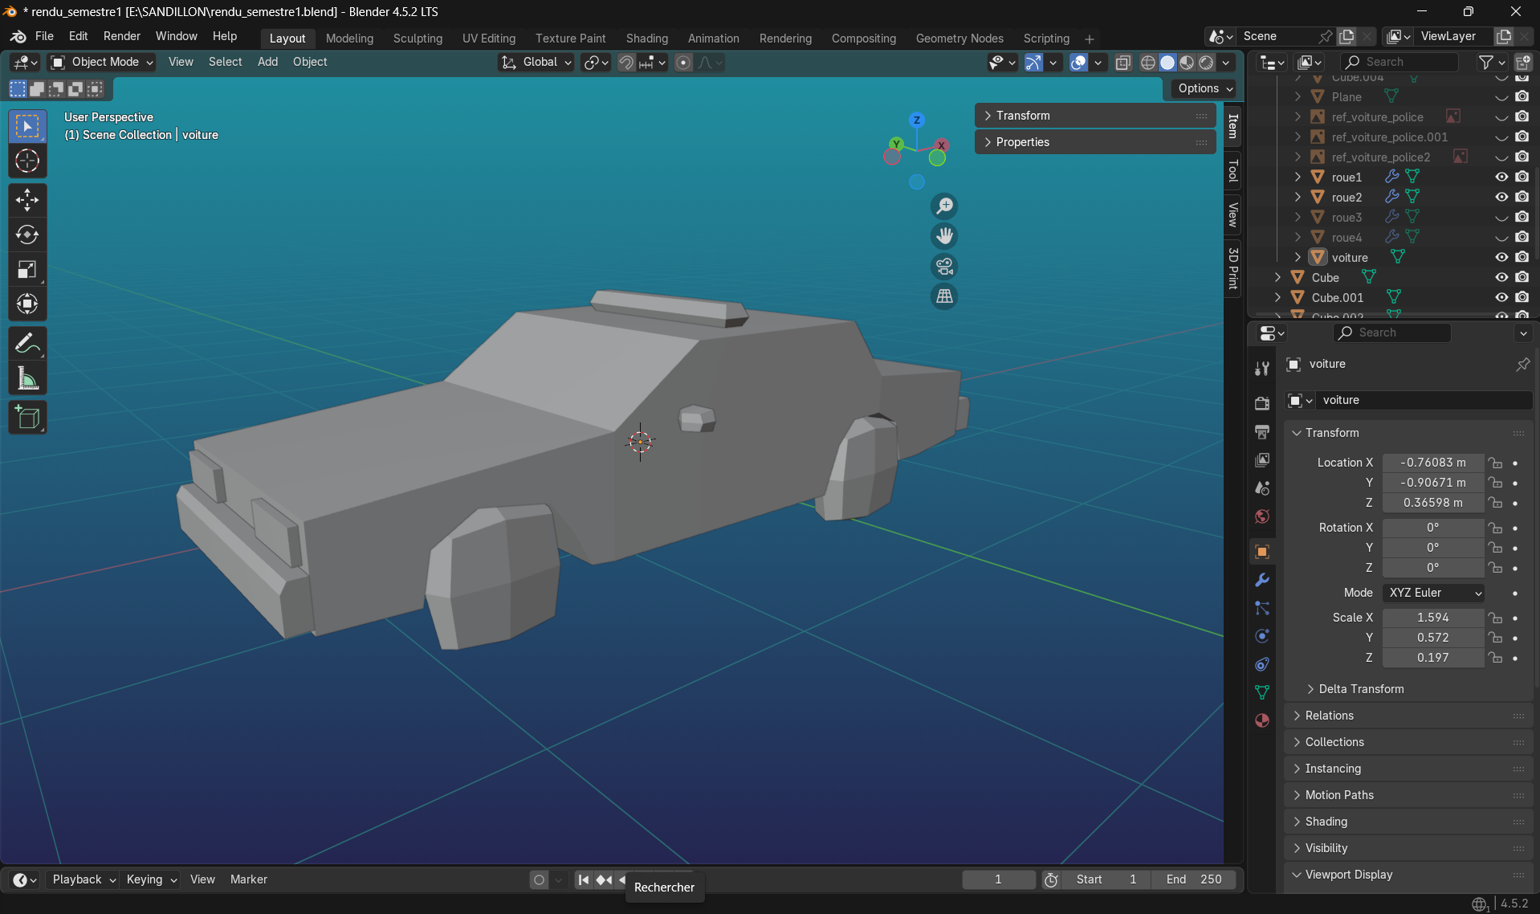Select the Measure tool
Image resolution: width=1540 pixels, height=914 pixels.
click(x=27, y=377)
